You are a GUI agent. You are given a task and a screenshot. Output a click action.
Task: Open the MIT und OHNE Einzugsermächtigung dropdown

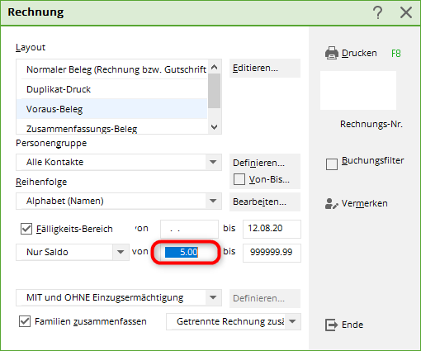[x=213, y=297]
